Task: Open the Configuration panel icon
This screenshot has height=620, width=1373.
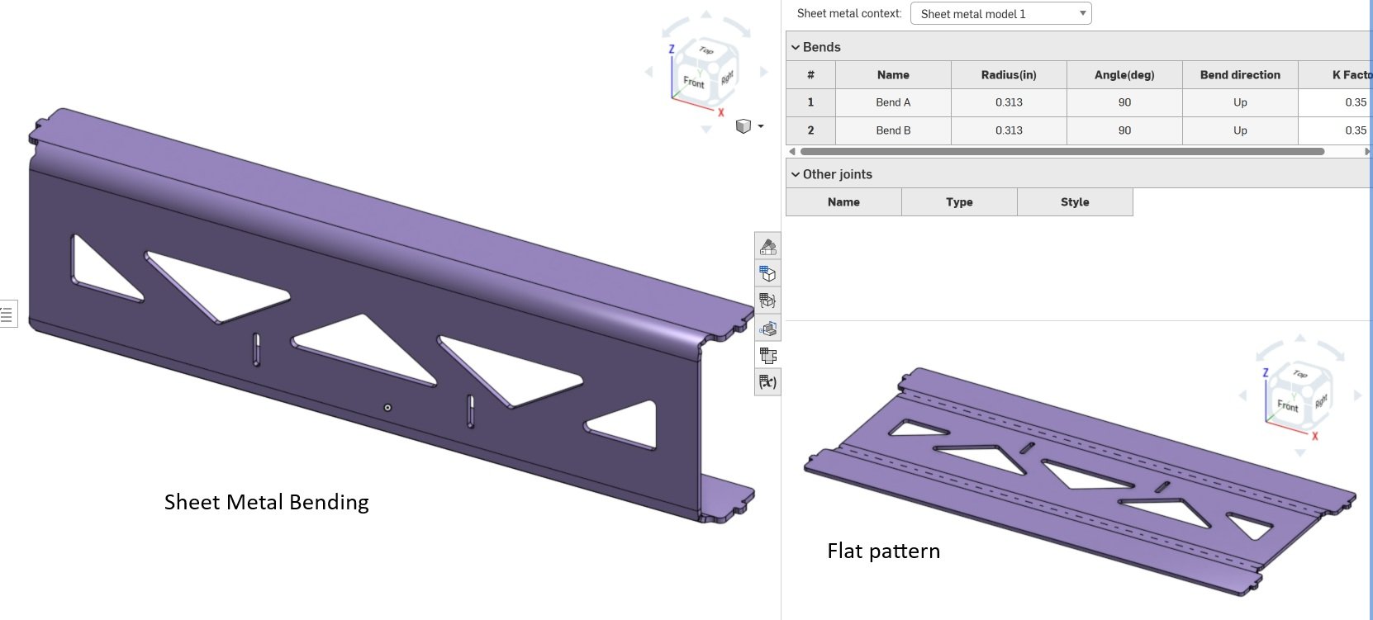Action: pyautogui.click(x=767, y=273)
